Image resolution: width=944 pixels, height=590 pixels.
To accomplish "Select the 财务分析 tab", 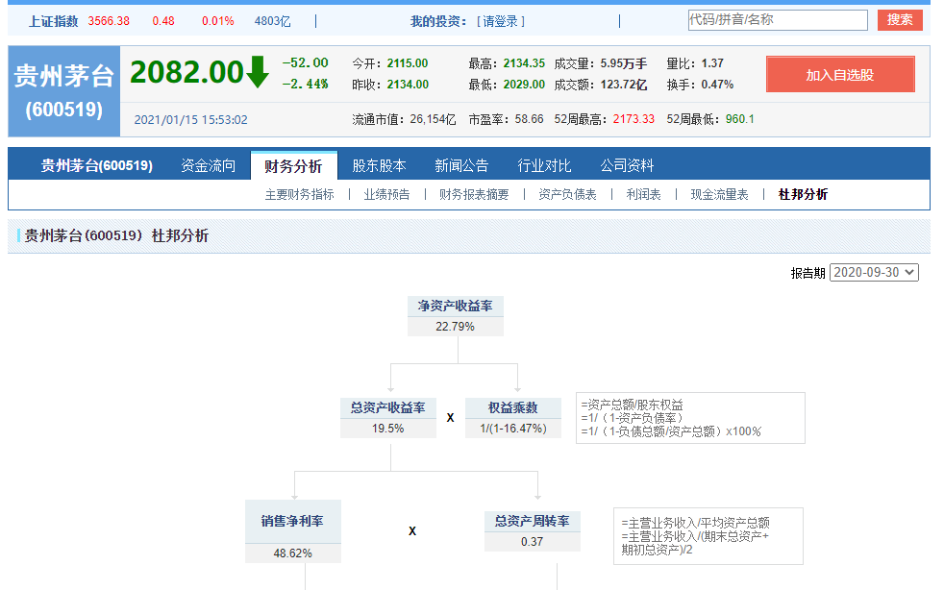I will 293,166.
